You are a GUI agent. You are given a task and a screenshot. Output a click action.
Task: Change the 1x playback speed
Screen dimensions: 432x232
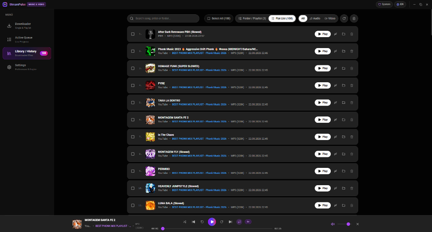coord(248,222)
